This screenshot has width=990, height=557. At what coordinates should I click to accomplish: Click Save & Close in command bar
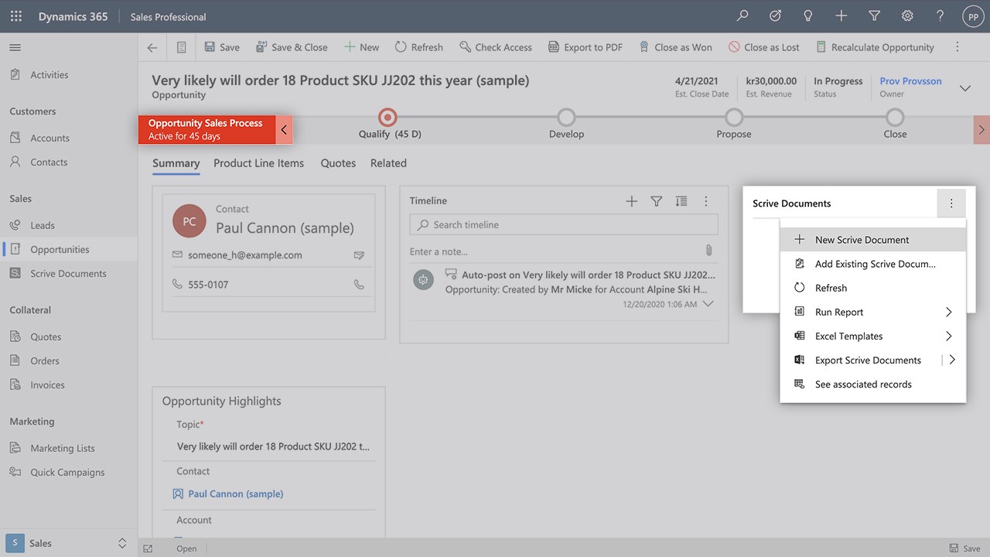[x=292, y=47]
